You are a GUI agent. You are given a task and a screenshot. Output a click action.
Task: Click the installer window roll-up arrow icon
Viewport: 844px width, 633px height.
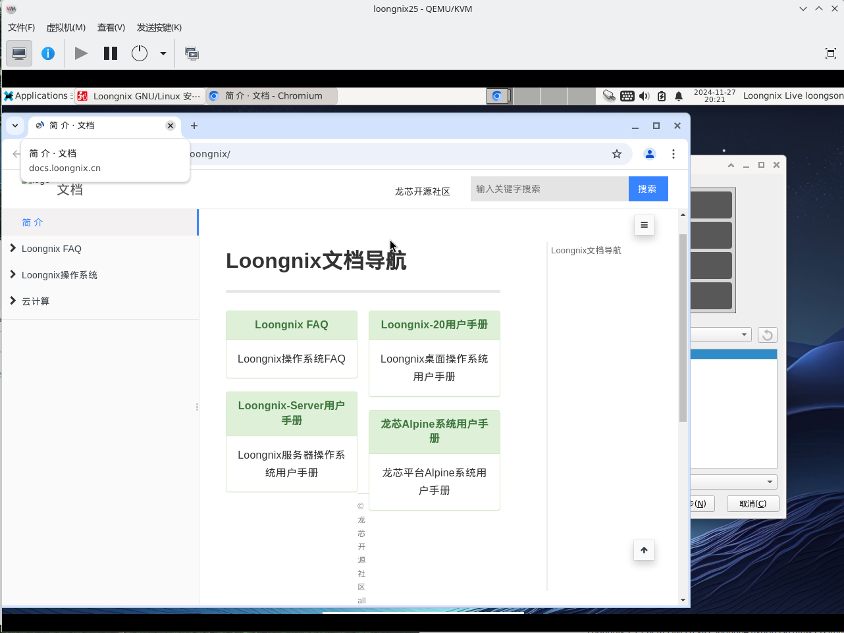[x=731, y=165]
